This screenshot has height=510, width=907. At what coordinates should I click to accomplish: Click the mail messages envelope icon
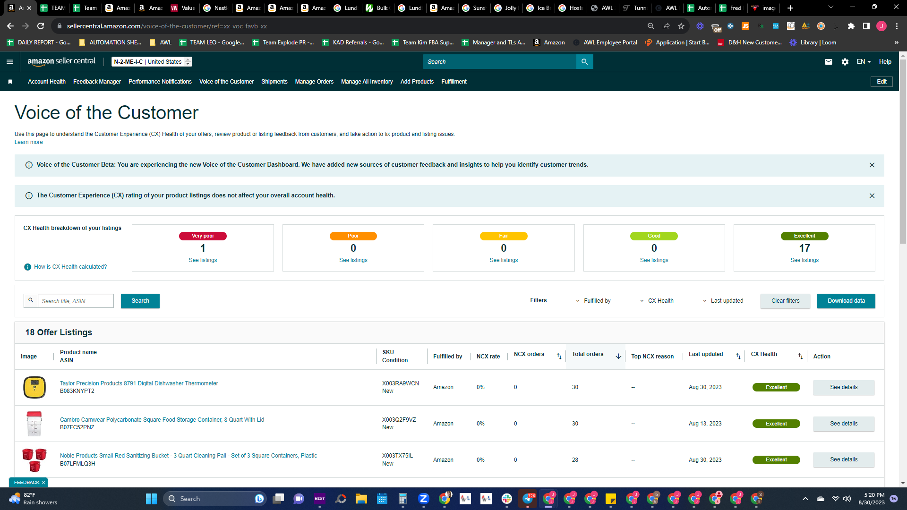click(829, 62)
